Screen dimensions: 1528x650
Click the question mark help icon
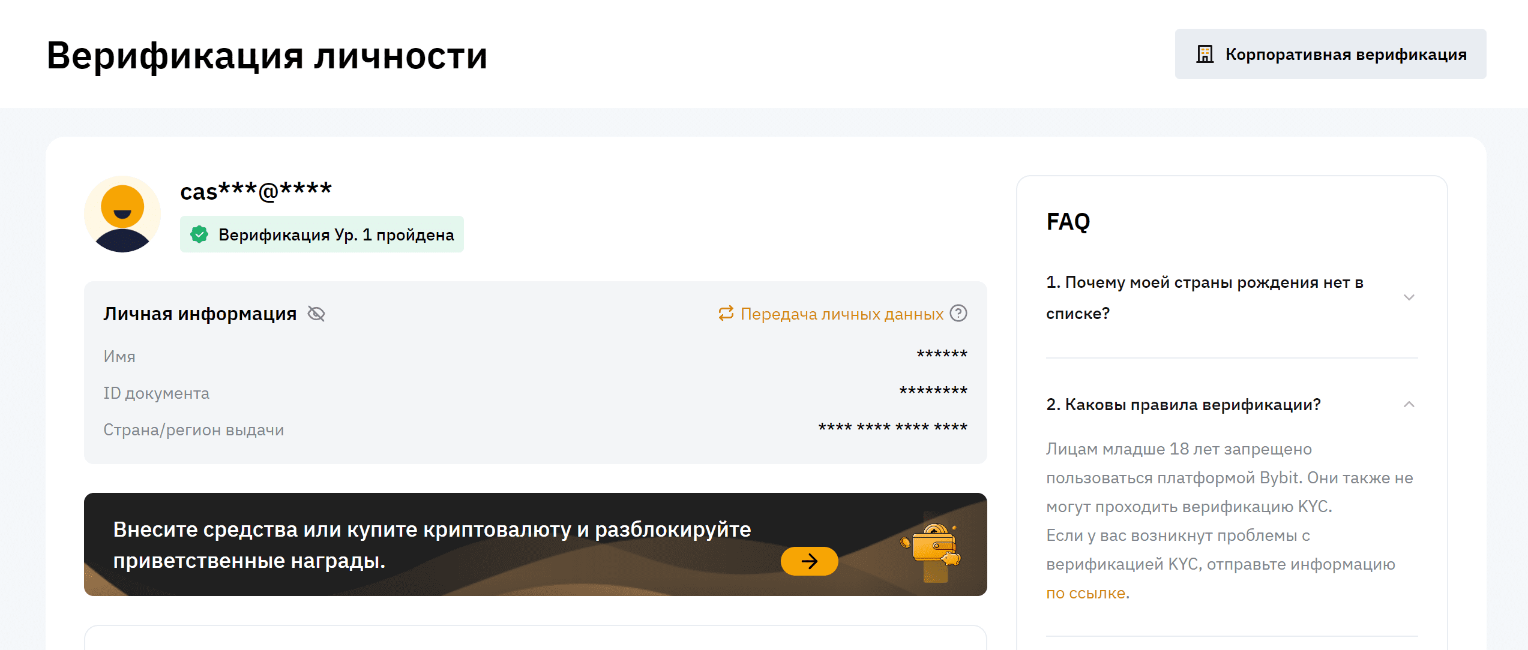coord(958,313)
